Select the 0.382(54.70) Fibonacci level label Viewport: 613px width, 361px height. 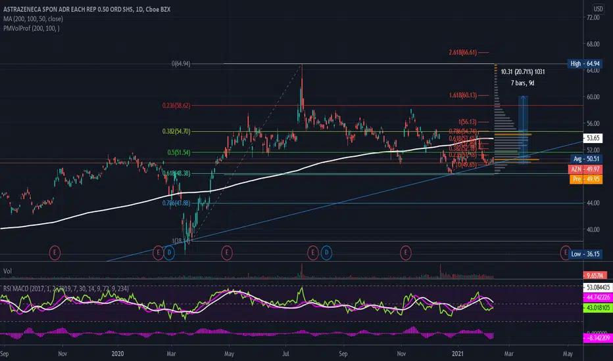pos(176,131)
